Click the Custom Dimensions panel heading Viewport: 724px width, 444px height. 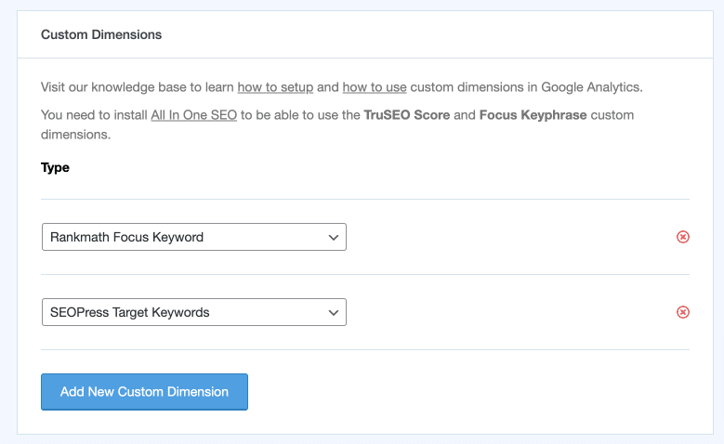[101, 34]
